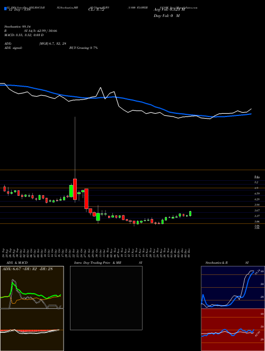Viewport: 265px width, 351px height.
Task: Click the 'CL: 3.72' closing price label
Action: 96,10
